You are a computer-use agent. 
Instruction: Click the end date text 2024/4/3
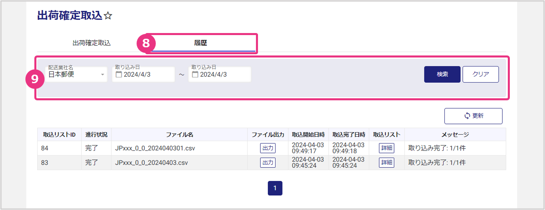click(x=213, y=75)
